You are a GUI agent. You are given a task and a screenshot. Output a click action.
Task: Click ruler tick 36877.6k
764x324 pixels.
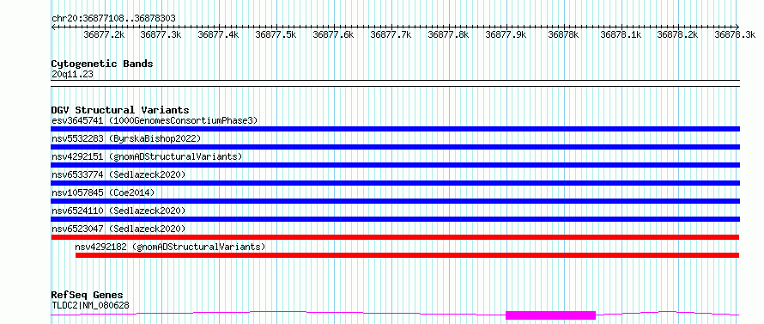[333, 34]
